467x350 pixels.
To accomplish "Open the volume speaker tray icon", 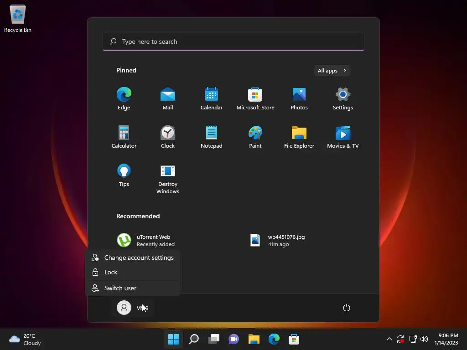I will pyautogui.click(x=424, y=339).
